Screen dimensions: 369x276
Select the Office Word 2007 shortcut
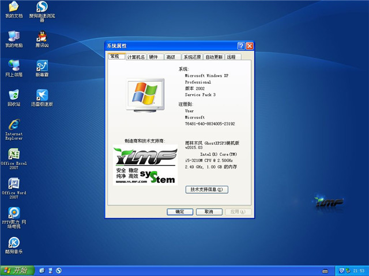14,188
